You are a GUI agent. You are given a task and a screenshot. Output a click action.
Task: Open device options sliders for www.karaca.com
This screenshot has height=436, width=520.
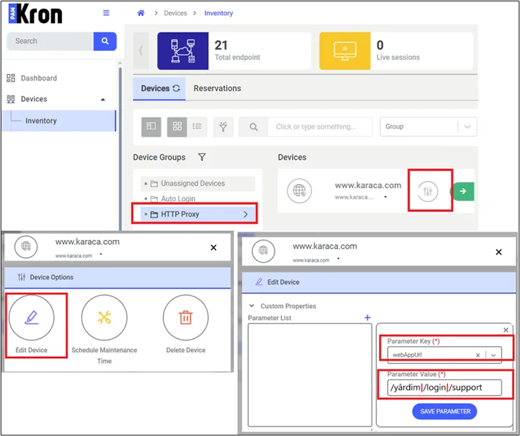(428, 191)
